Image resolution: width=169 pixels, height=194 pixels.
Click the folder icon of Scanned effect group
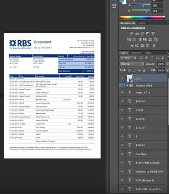click(x=131, y=85)
